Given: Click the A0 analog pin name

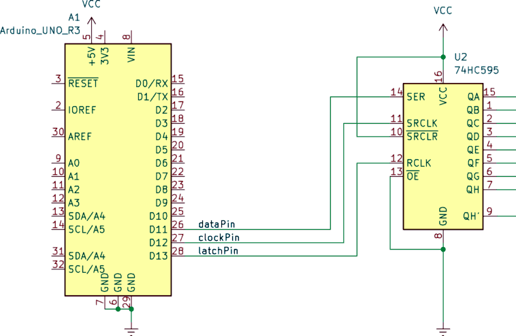Looking at the screenshot, I should point(74,163).
